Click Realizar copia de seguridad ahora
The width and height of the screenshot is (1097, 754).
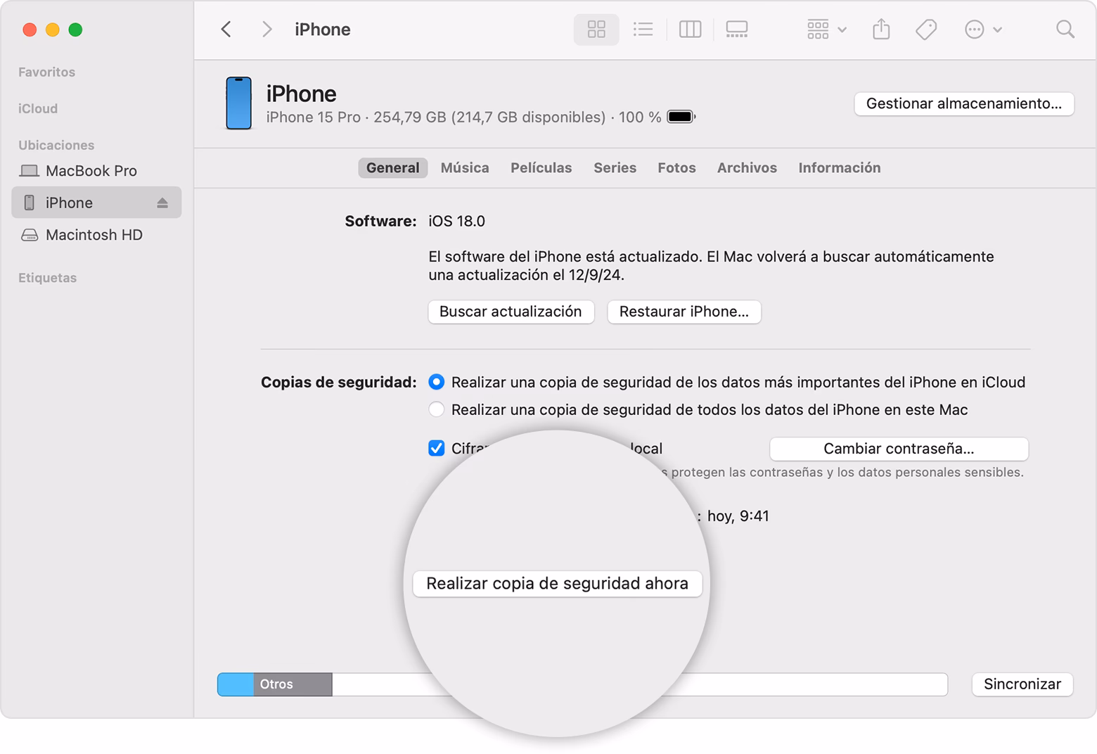[x=557, y=584]
